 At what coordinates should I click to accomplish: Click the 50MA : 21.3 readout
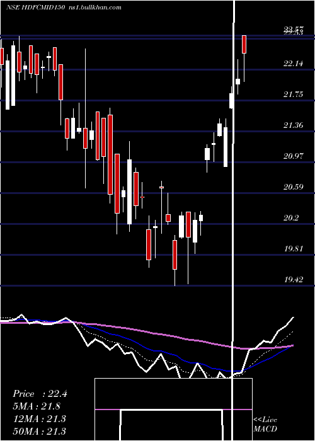coord(39,431)
